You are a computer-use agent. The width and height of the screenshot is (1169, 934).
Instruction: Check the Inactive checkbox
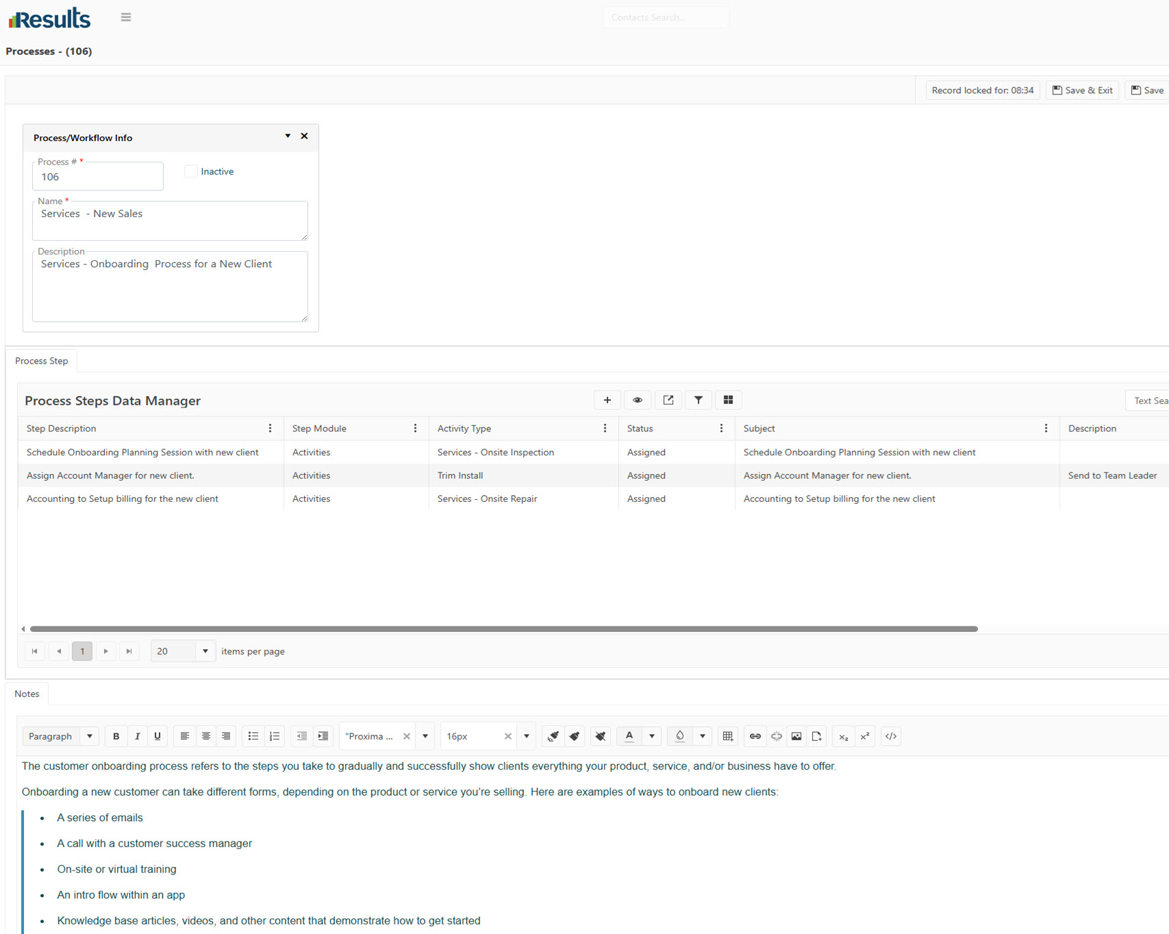click(x=191, y=171)
